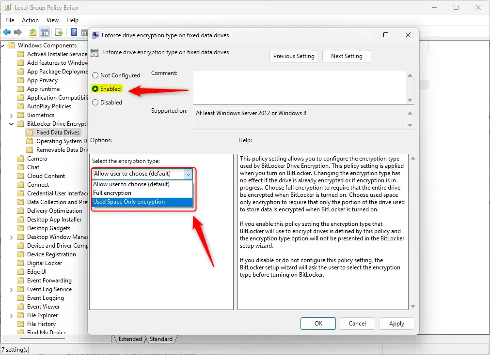This screenshot has width=490, height=355.
Task: Click the Comment box scroll-down arrow
Action: click(410, 100)
